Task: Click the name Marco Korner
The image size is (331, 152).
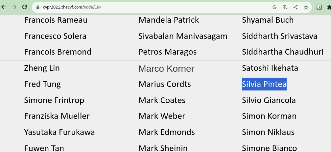Action: click(x=166, y=69)
